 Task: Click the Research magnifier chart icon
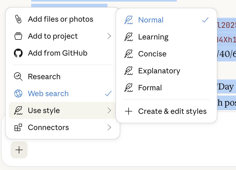click(x=18, y=77)
